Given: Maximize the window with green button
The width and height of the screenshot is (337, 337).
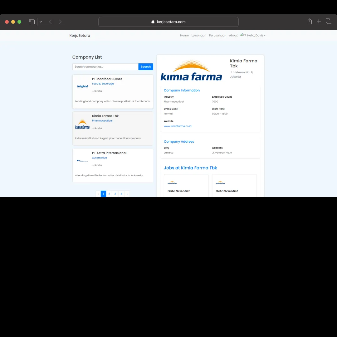Looking at the screenshot, I should (19, 22).
